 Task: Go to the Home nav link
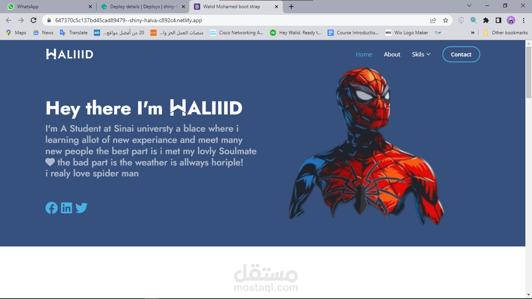(x=364, y=55)
